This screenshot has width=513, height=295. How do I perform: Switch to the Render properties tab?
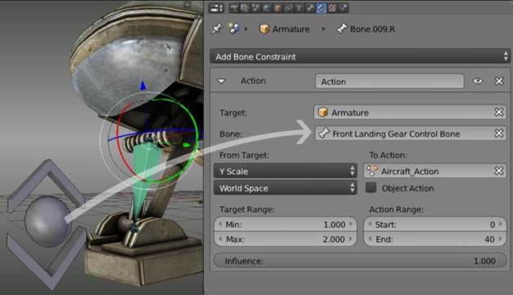(x=234, y=8)
